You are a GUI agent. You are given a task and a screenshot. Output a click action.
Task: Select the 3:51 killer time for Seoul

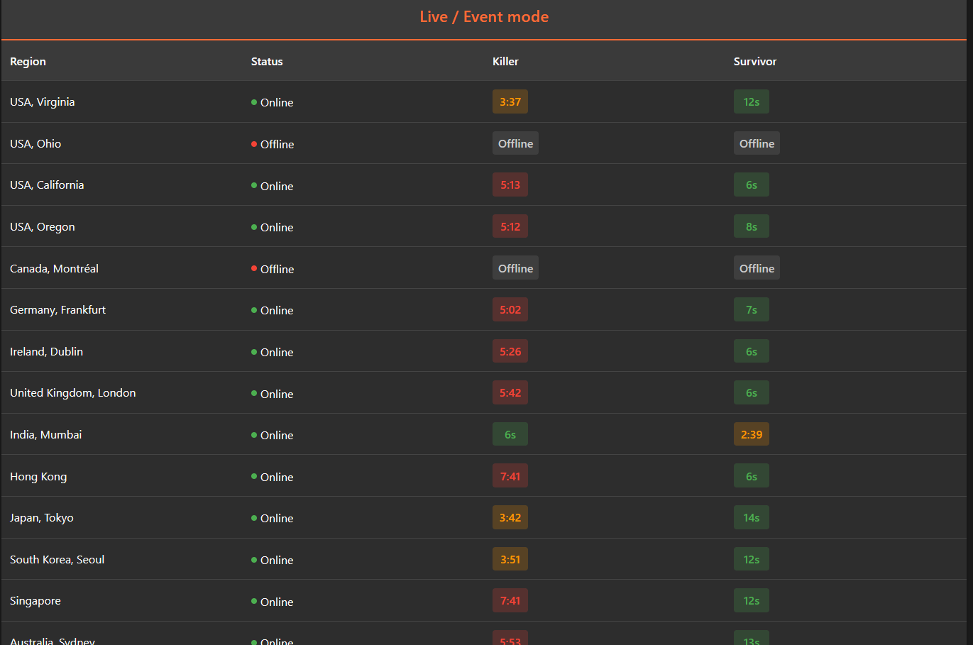510,559
